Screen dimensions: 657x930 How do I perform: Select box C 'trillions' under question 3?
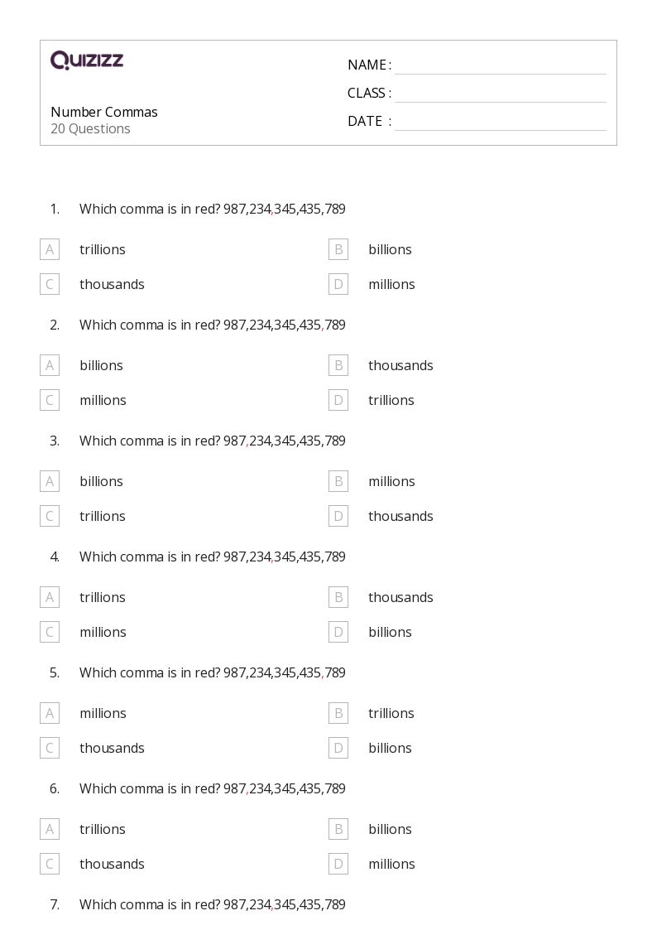coord(50,516)
